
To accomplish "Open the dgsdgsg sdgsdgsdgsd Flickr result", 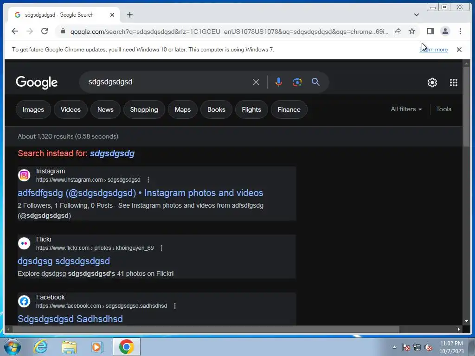I will (x=64, y=261).
